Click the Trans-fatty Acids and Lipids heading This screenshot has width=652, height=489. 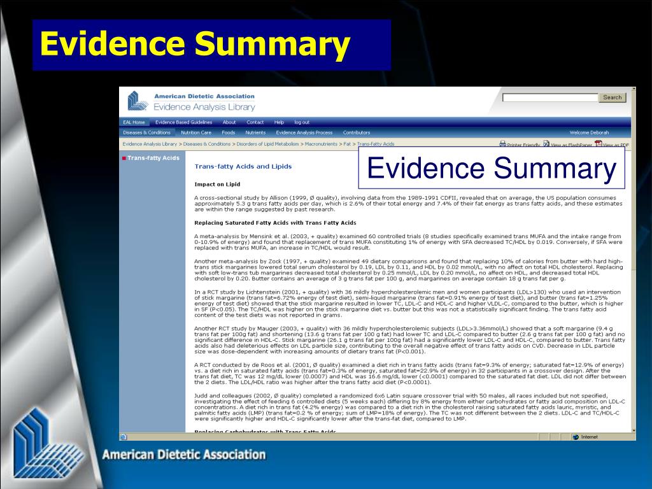pyautogui.click(x=243, y=166)
